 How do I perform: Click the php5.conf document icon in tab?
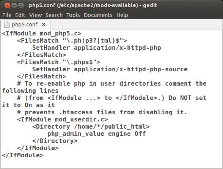[x=7, y=25]
